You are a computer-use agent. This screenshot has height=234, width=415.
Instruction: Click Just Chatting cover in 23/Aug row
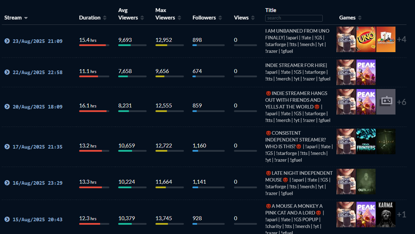tap(346, 39)
